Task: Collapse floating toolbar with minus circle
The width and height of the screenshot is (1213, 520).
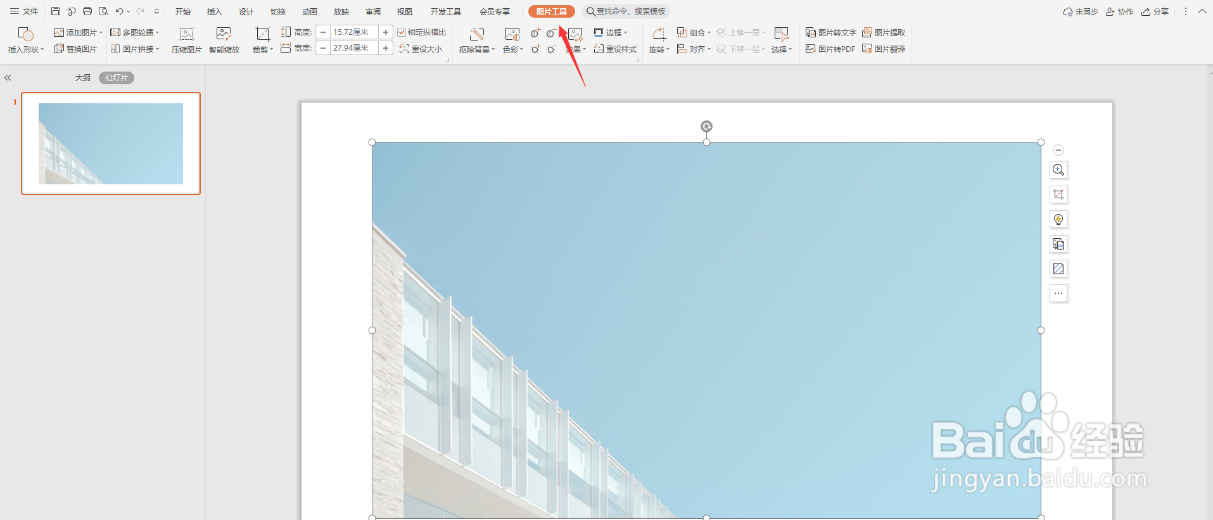Action: click(x=1058, y=150)
